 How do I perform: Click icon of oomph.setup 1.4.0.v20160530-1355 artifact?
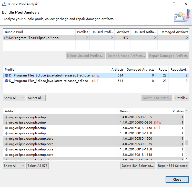(x=6, y=117)
